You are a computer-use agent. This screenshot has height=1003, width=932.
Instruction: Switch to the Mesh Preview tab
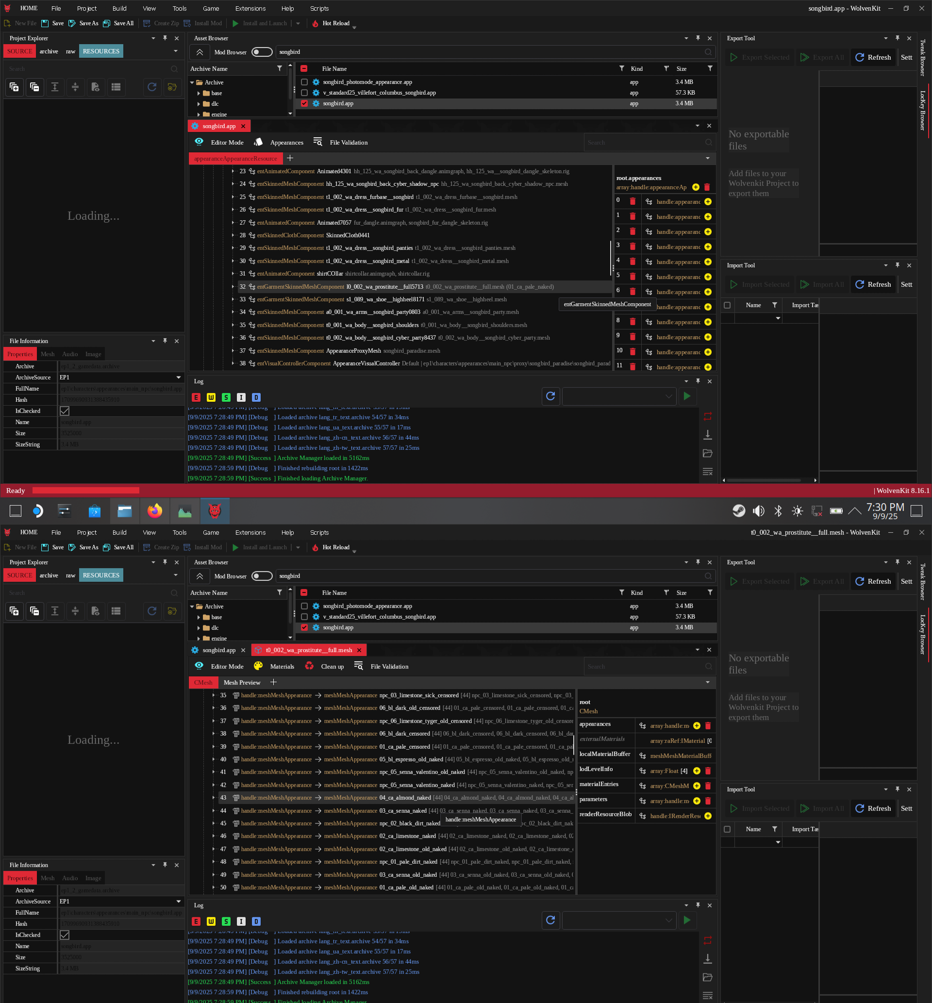click(242, 682)
